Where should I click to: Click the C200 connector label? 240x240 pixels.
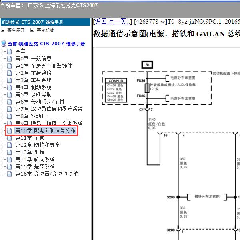click(171, 230)
